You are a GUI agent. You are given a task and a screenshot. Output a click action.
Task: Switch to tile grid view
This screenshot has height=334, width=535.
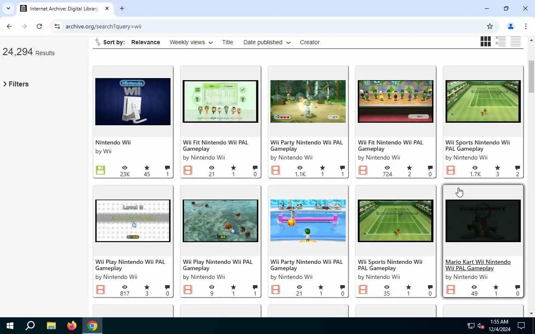[485, 41]
